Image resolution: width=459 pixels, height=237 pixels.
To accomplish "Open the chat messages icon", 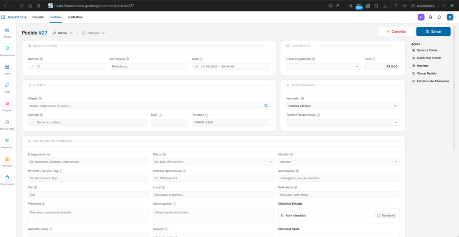I will point(439,17).
